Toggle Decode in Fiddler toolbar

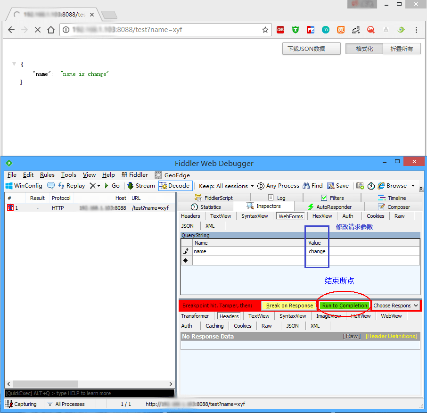point(175,186)
